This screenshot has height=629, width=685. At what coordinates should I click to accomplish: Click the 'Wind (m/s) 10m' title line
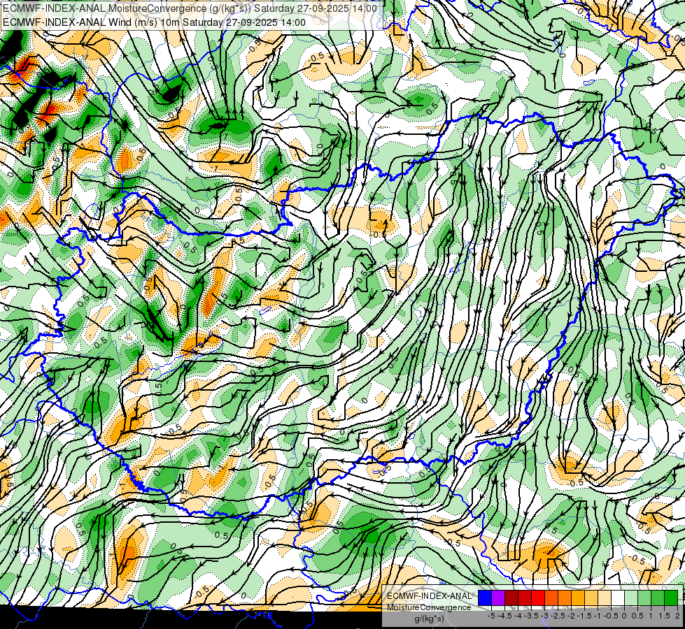point(154,22)
